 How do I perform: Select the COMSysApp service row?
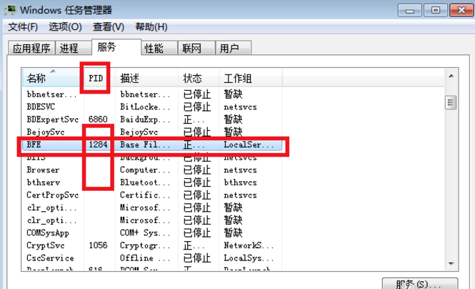(152, 233)
